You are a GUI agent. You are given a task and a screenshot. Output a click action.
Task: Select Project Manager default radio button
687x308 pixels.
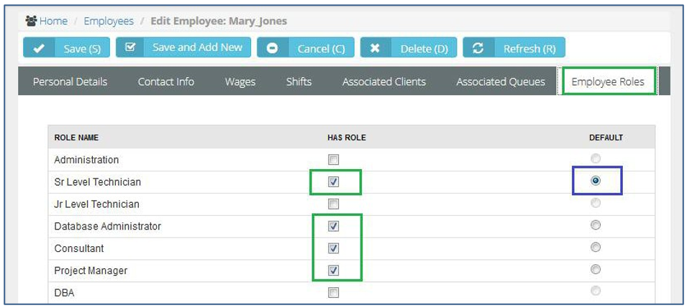pos(595,270)
